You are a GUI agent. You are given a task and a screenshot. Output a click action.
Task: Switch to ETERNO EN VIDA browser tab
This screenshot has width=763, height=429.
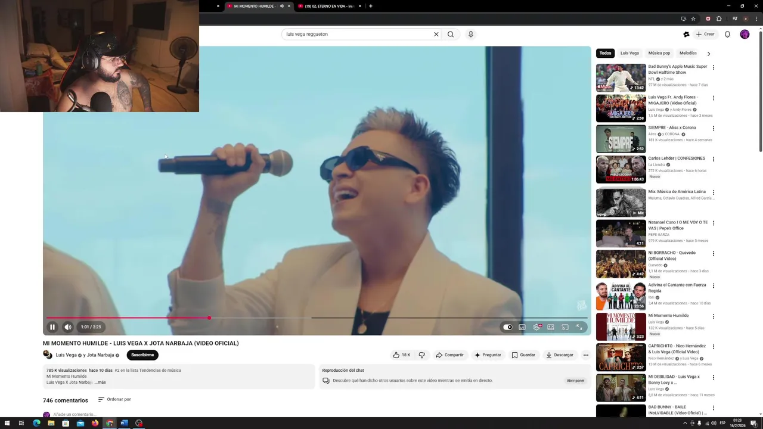[329, 6]
